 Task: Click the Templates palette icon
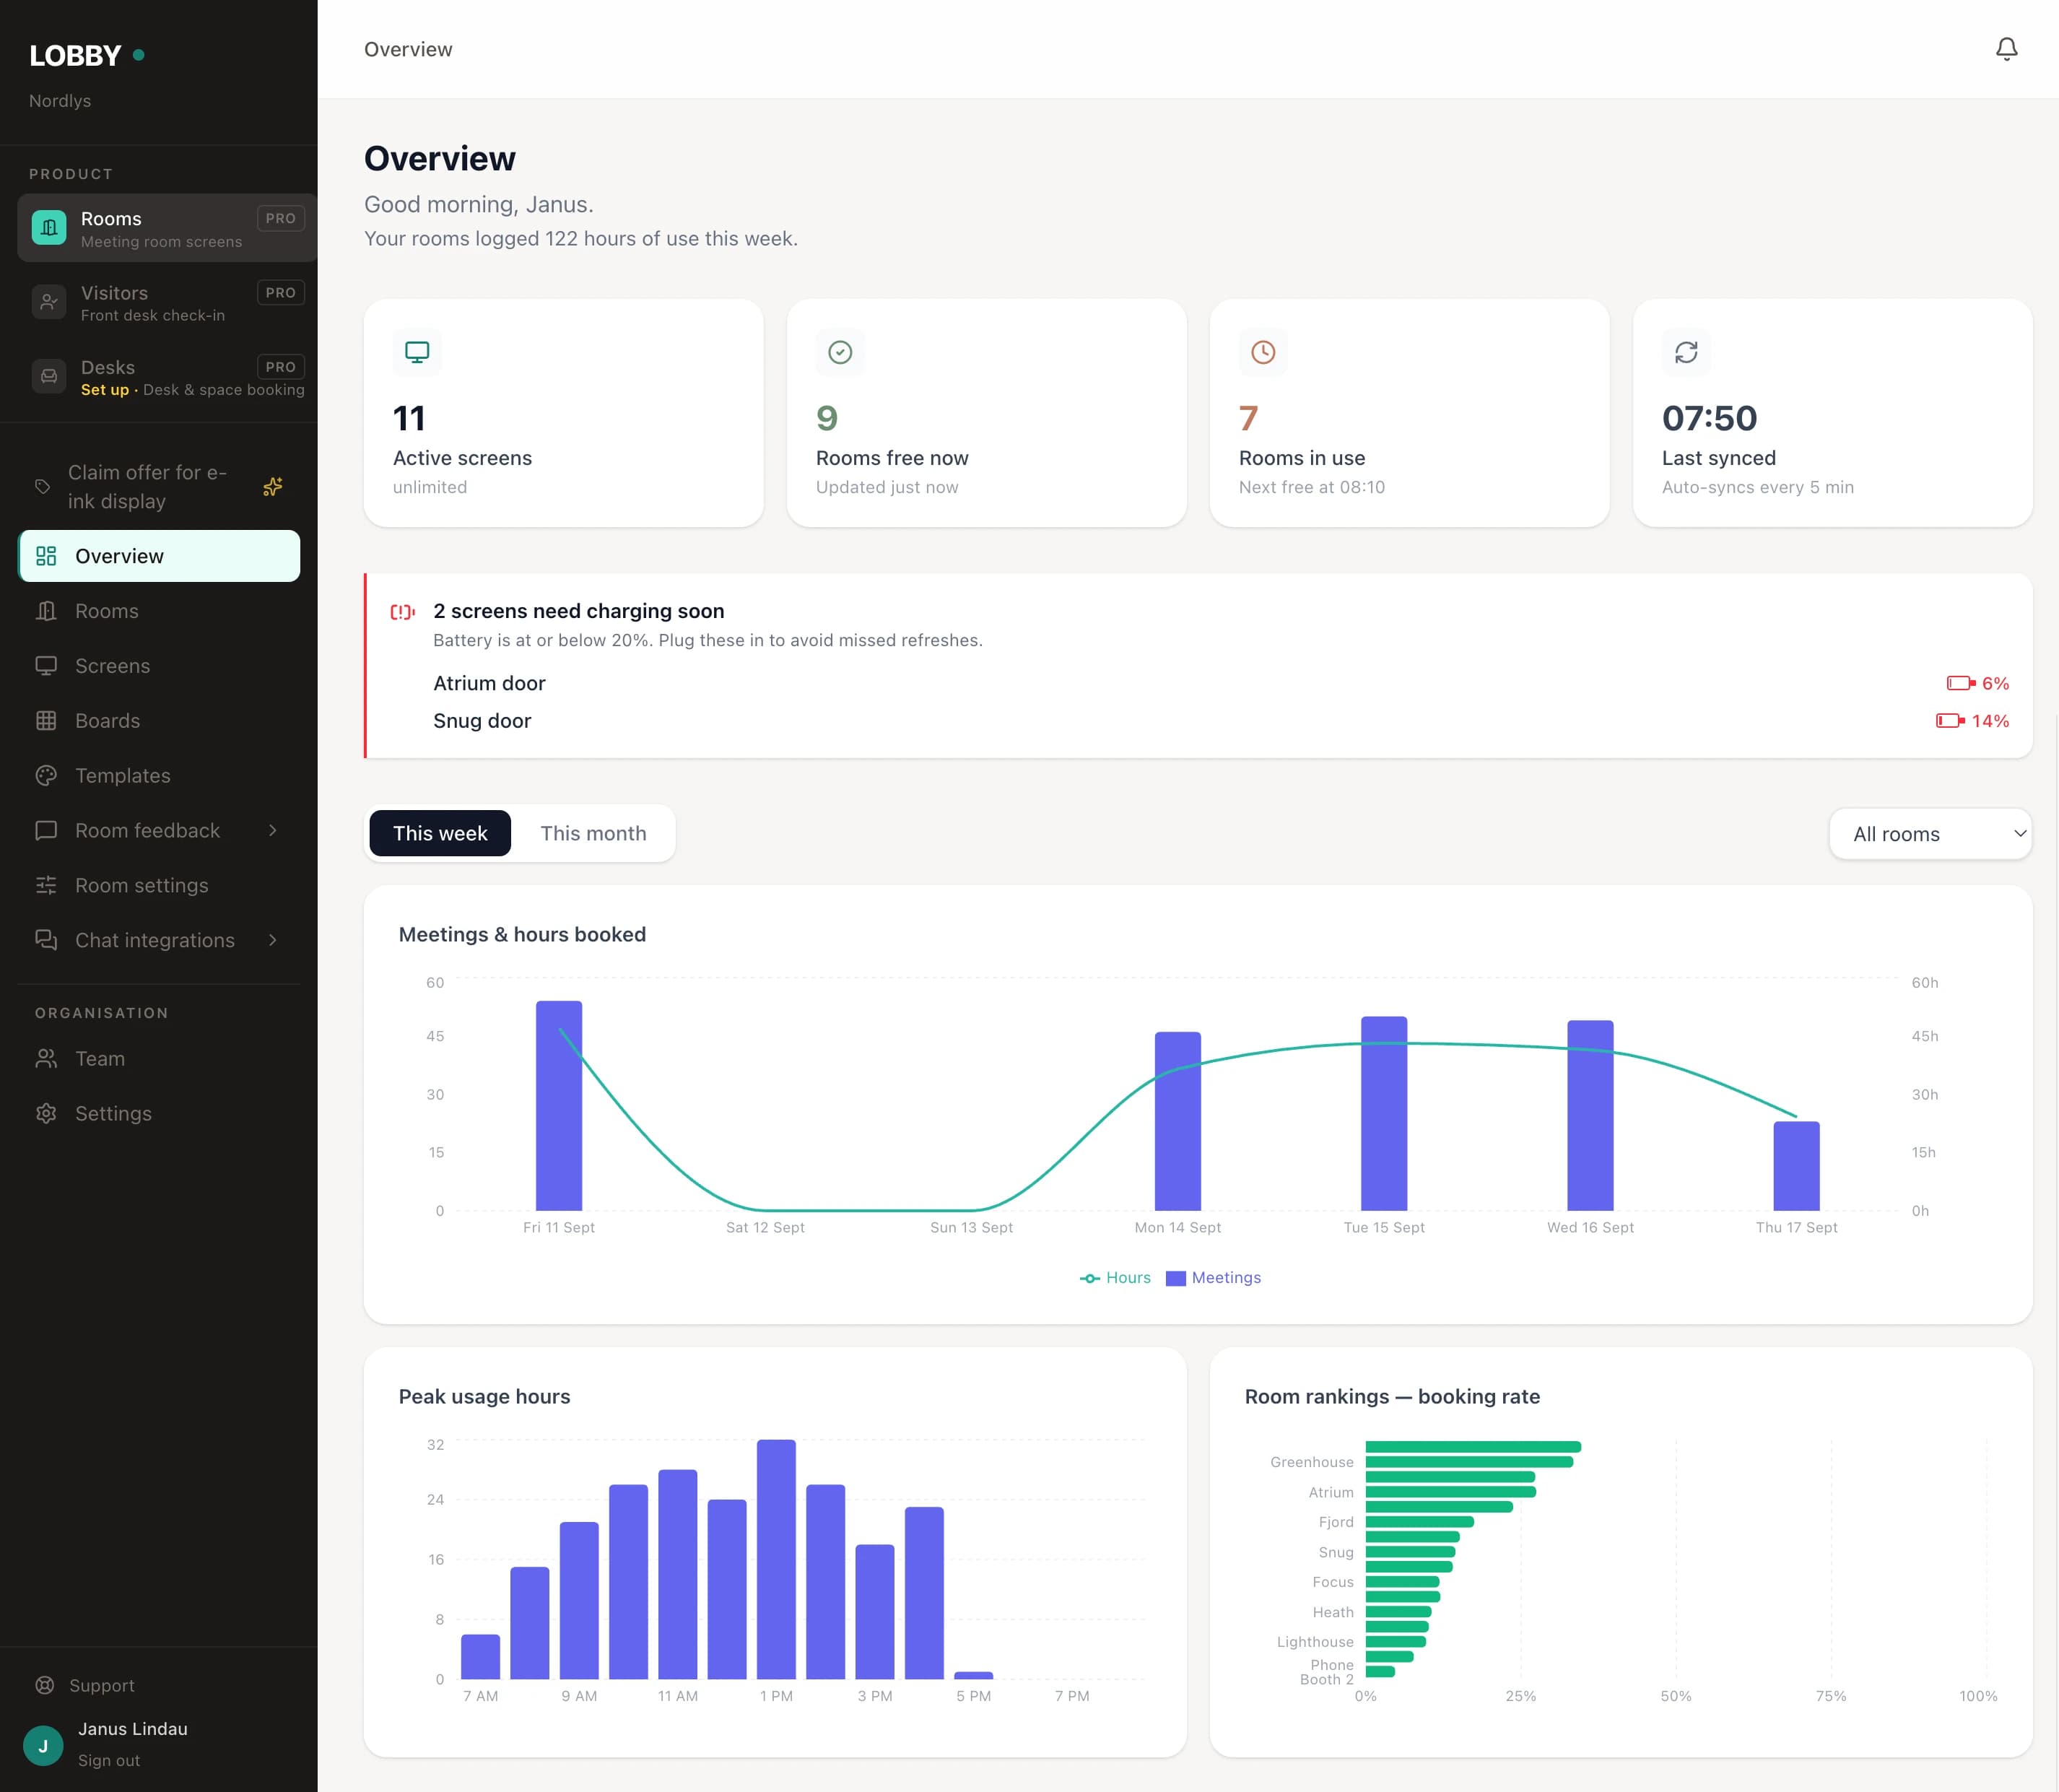click(x=46, y=776)
